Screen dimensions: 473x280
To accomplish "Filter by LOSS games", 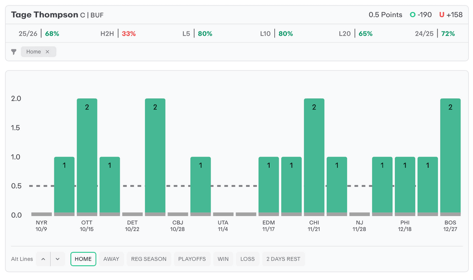I will click(248, 259).
